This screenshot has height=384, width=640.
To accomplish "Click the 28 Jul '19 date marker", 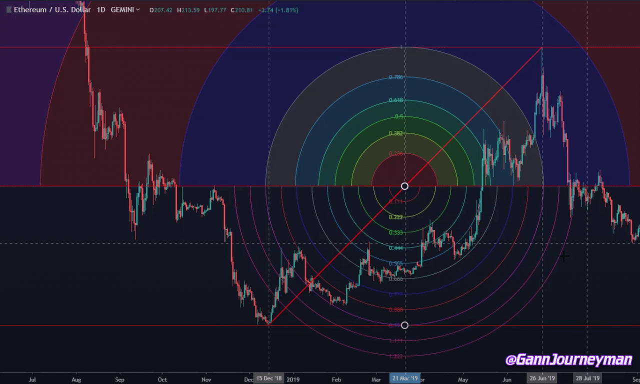I will point(587,378).
